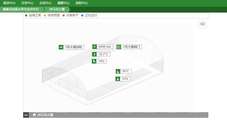The image size is (227, 124).
Task: Click the valve door icon for 3号大棚阀门
Action: [x=119, y=47]
